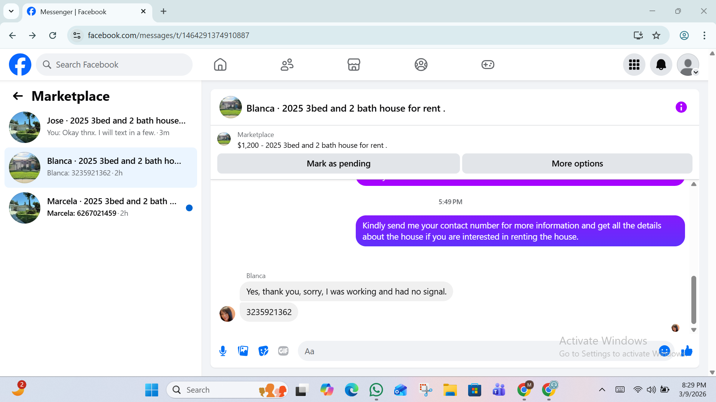This screenshot has width=716, height=402.
Task: Click the chat scrollbar thumb
Action: click(x=694, y=299)
